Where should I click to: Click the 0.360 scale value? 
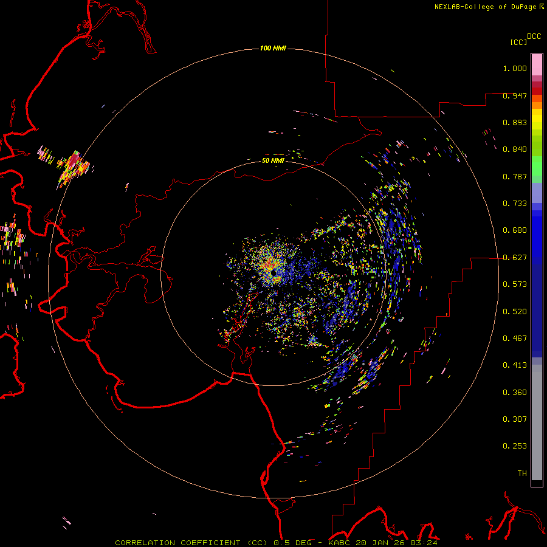[x=515, y=393]
